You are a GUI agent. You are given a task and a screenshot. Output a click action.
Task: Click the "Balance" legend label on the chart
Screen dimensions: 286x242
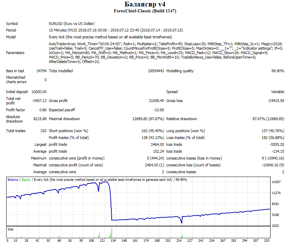[x=13, y=180]
